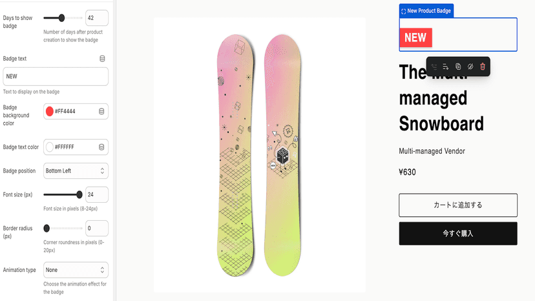Open dynamic source for Badge text color
535x301 pixels.
pos(101,147)
